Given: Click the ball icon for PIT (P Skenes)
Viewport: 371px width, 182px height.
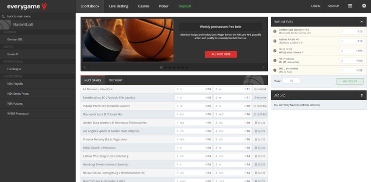Looking at the screenshot, I should 275,60.
